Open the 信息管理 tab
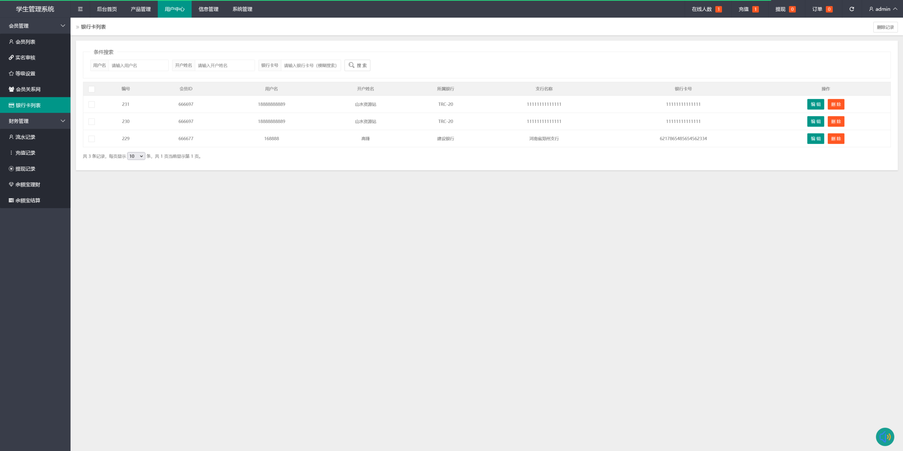The width and height of the screenshot is (903, 451). (x=208, y=9)
